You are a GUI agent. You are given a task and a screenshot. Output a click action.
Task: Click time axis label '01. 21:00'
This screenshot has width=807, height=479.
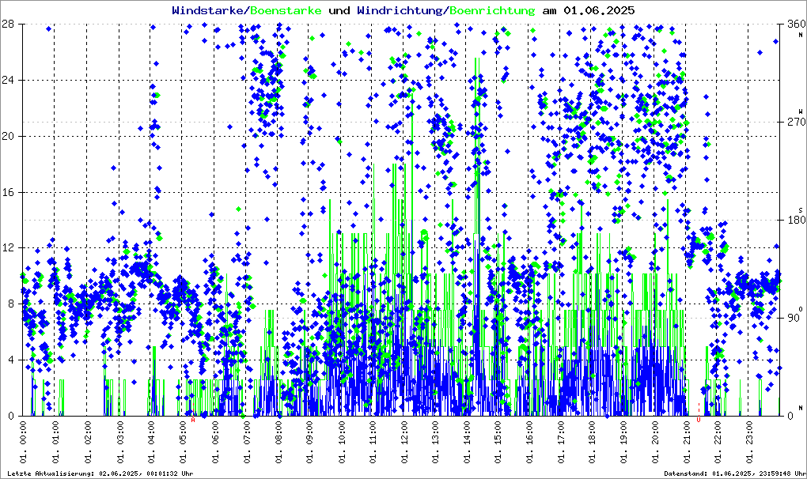(x=687, y=442)
